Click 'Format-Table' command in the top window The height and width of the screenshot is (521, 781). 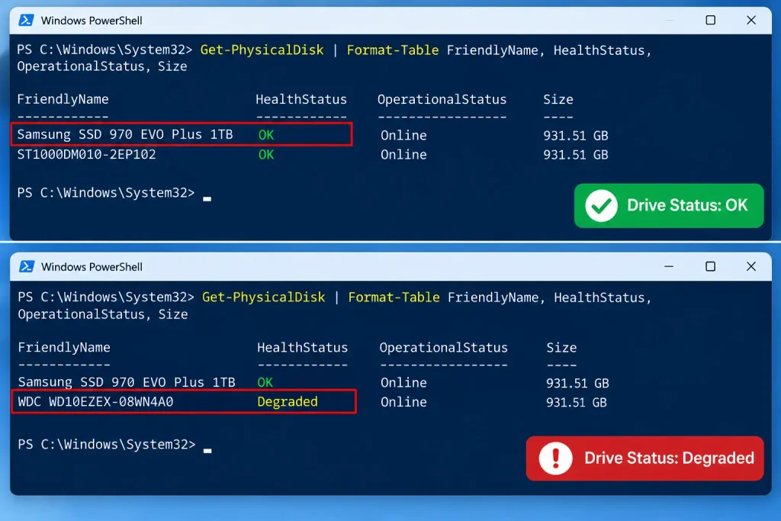click(393, 50)
